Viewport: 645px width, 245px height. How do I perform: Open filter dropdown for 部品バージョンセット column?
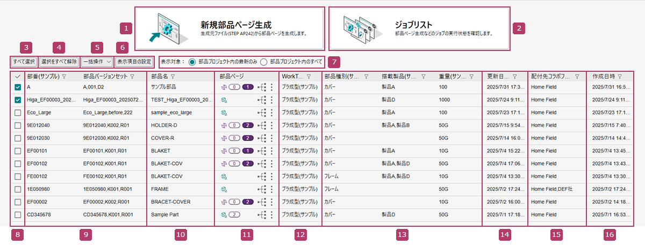(x=132, y=77)
